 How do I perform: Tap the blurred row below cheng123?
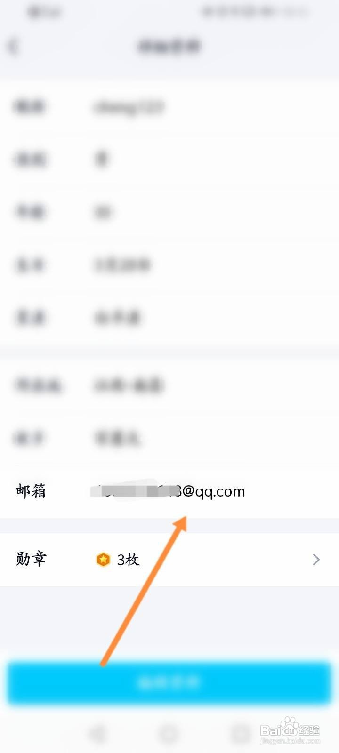pos(169,160)
